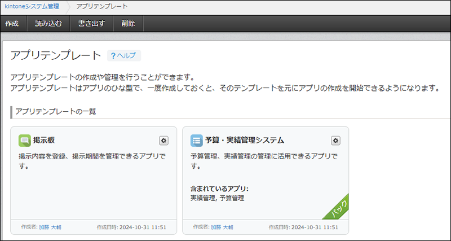Screen dimensions: 451x241
Task: Click the 掲示板 template title
Action: coord(44,140)
